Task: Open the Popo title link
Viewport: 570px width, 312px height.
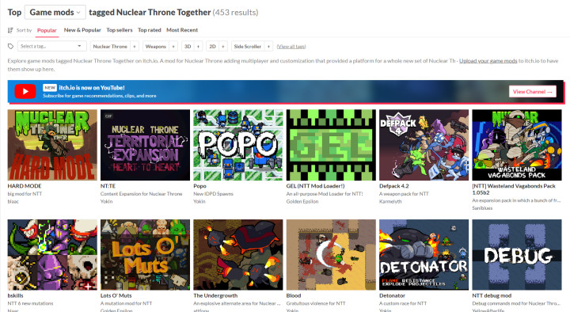Action: click(199, 186)
